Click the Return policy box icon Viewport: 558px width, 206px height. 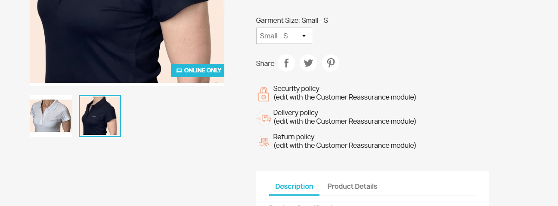coord(263,142)
